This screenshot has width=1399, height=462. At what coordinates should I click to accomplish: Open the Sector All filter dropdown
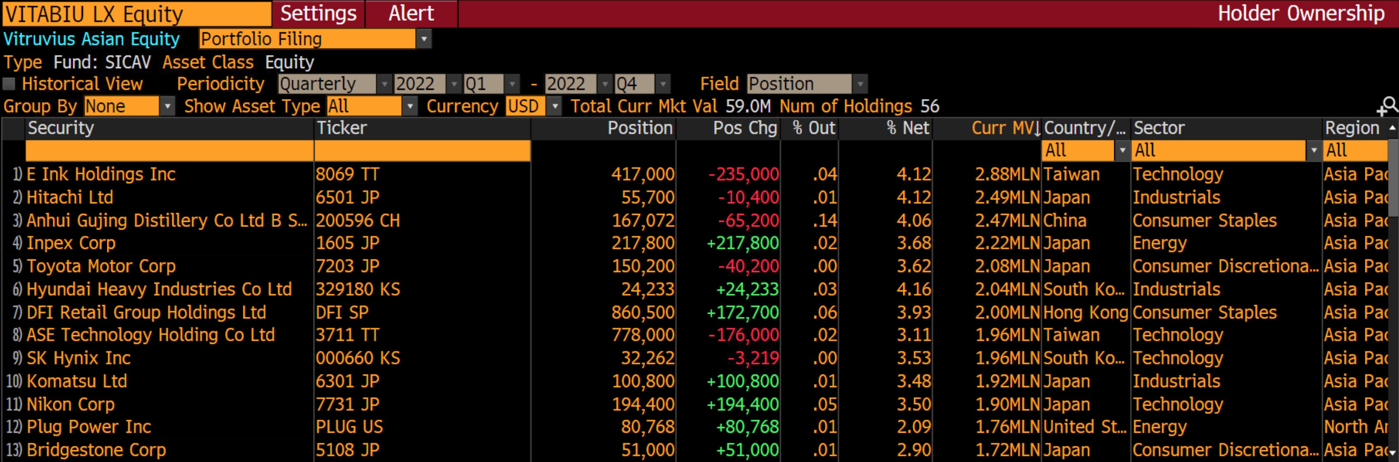coord(1226,150)
